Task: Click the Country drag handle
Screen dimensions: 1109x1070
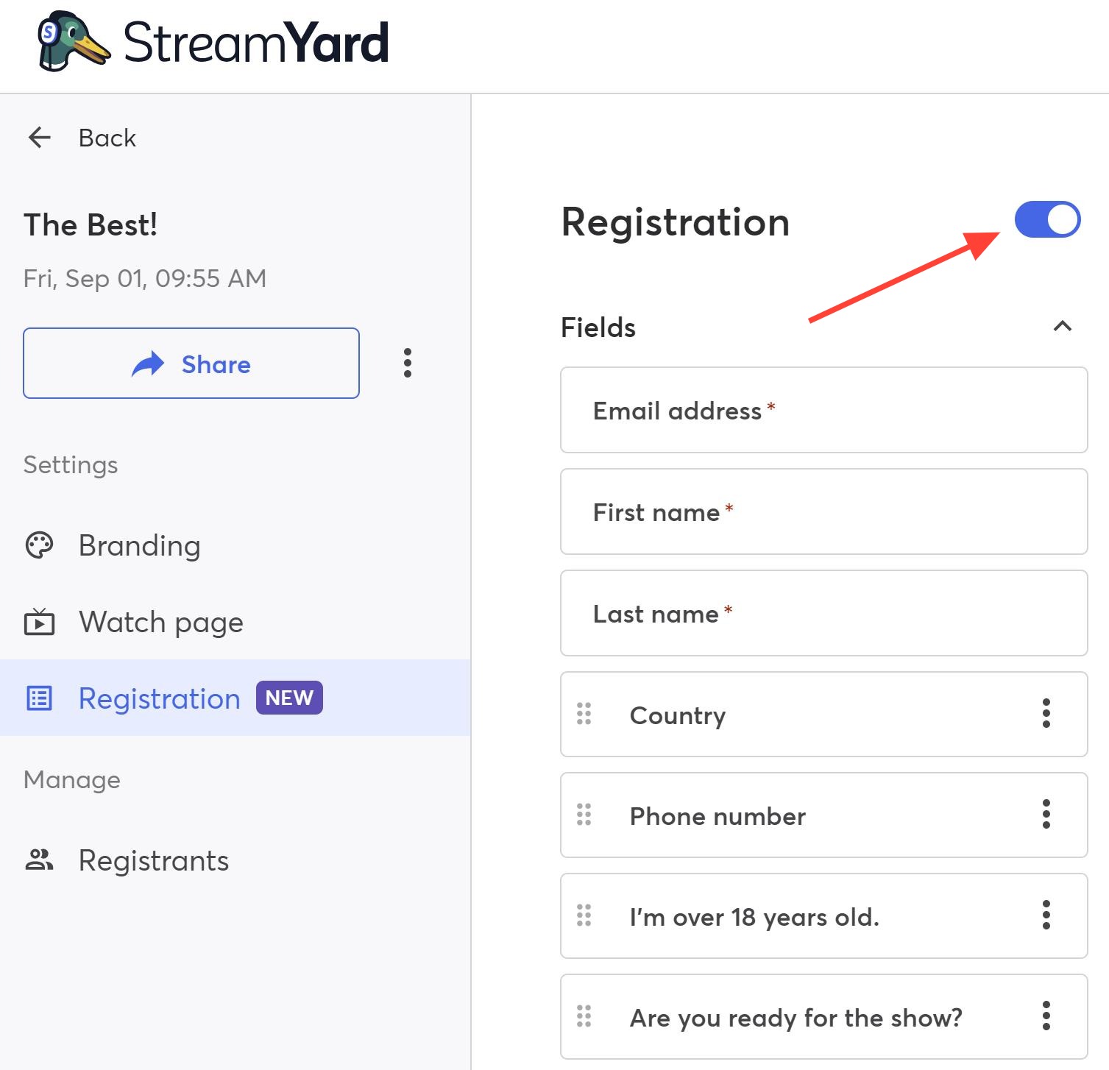Action: tap(584, 714)
